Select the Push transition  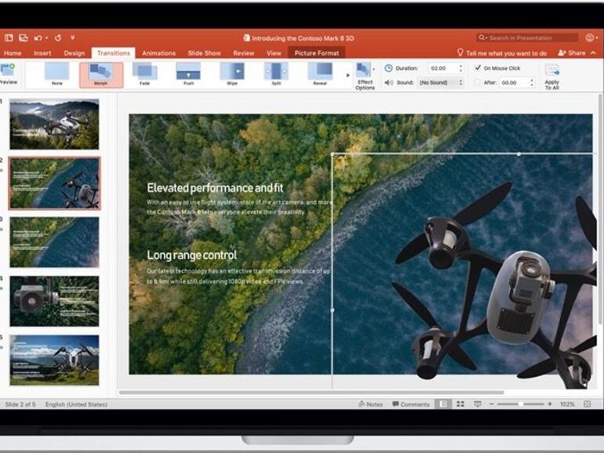pyautogui.click(x=188, y=74)
